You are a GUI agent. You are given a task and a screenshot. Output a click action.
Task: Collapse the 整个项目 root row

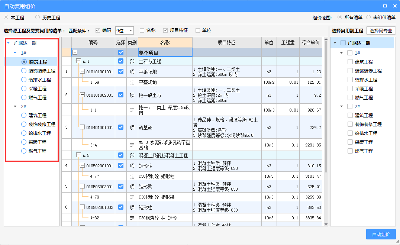[75, 52]
